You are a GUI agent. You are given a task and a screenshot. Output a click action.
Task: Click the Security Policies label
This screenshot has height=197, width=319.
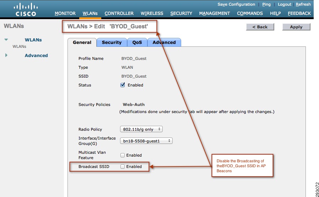94,105
